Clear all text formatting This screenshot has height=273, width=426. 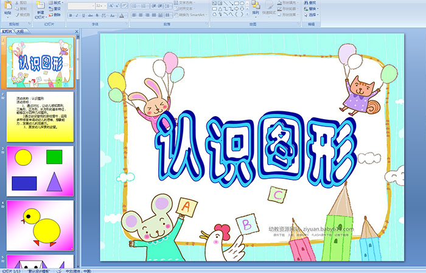[125, 6]
